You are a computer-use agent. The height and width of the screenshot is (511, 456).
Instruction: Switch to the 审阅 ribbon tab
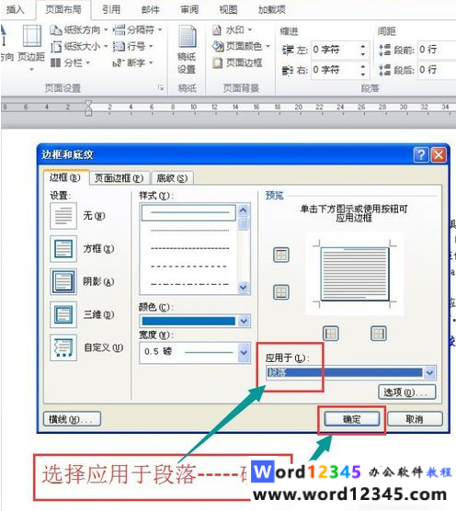pyautogui.click(x=189, y=10)
